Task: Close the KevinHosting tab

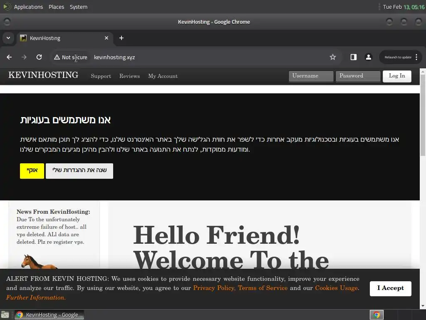Action: [106, 38]
